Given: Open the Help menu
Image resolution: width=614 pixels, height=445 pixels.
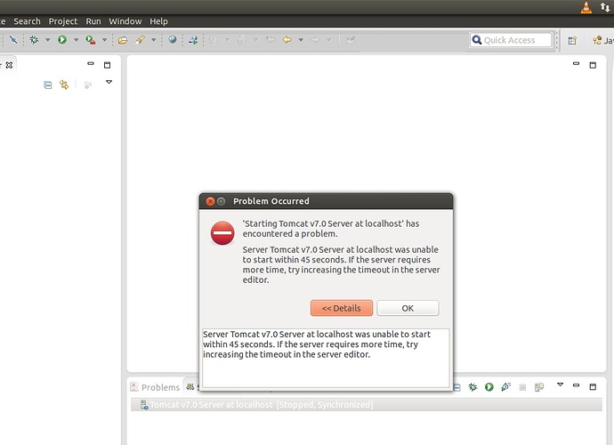Looking at the screenshot, I should (158, 21).
